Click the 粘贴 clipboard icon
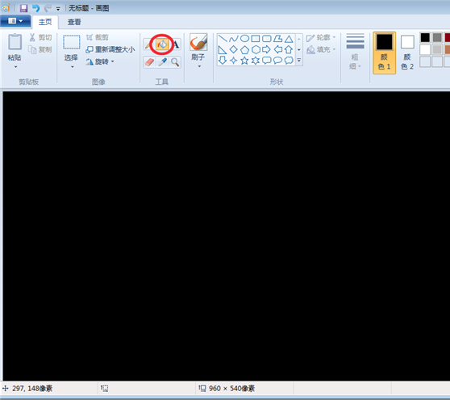Image resolution: width=450 pixels, height=400 pixels. 15,42
